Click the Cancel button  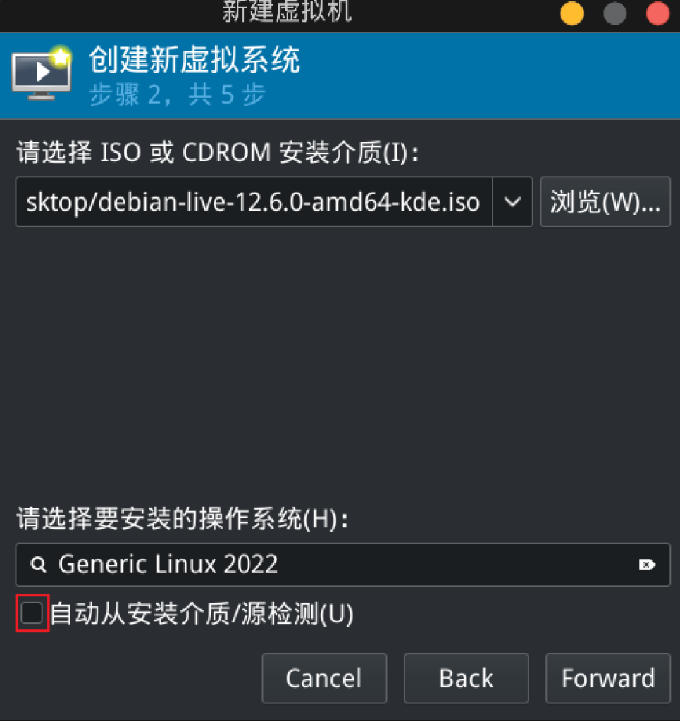324,678
